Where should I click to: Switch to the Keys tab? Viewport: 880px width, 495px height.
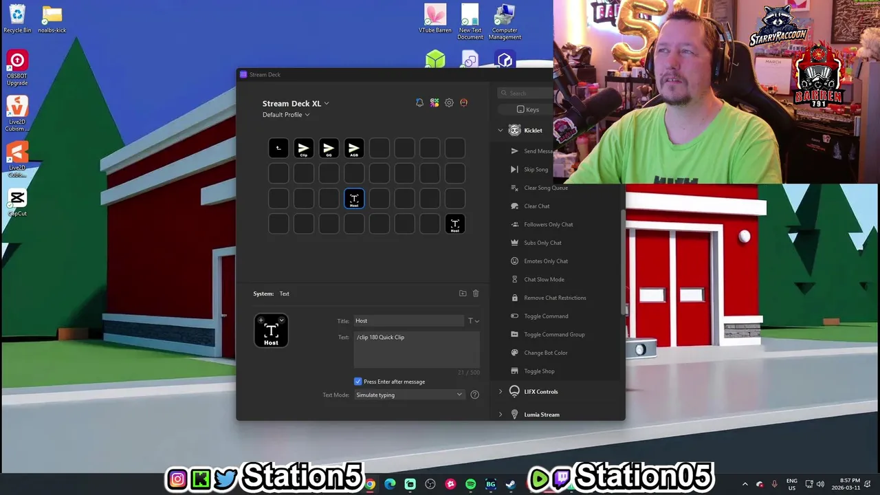528,109
